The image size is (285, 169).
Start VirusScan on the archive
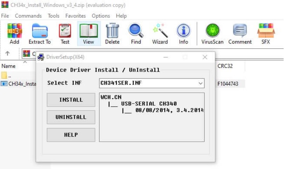[212, 34]
